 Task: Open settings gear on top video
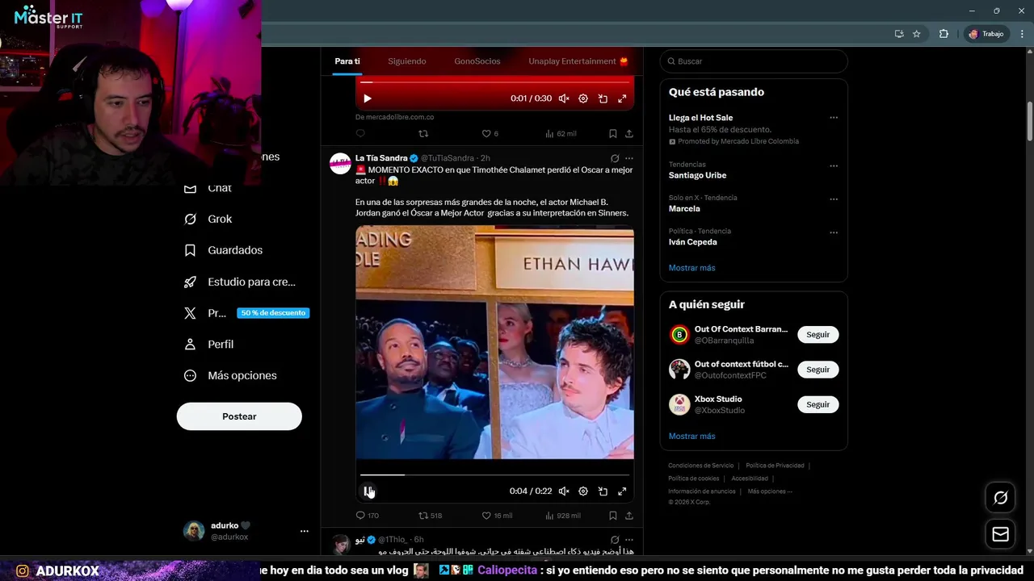click(583, 98)
